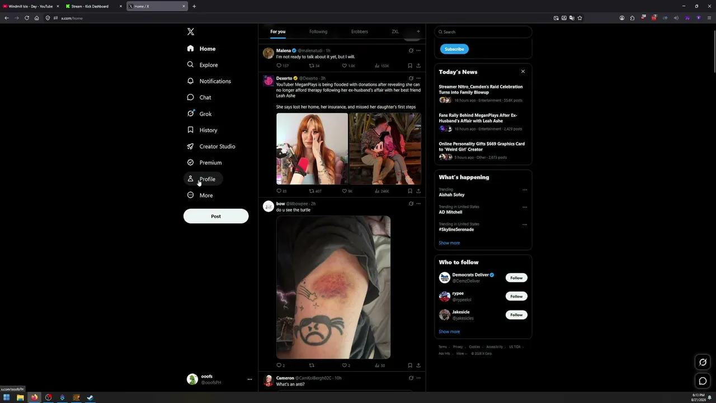This screenshot has height=403, width=716.
Task: Bookmark bow's turtle post
Action: [x=410, y=365]
